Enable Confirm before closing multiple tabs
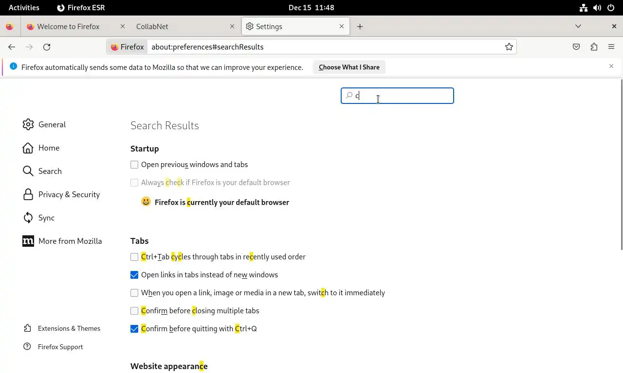The width and height of the screenshot is (623, 373). click(134, 311)
